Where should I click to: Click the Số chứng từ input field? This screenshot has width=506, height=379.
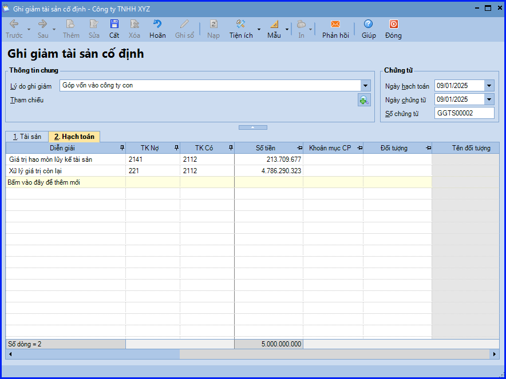[464, 113]
